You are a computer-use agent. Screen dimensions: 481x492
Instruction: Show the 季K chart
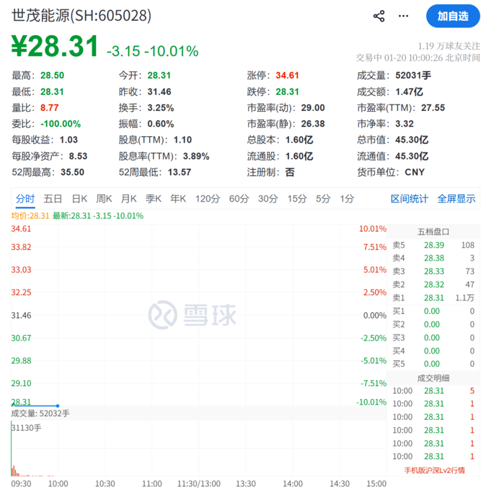coord(154,199)
